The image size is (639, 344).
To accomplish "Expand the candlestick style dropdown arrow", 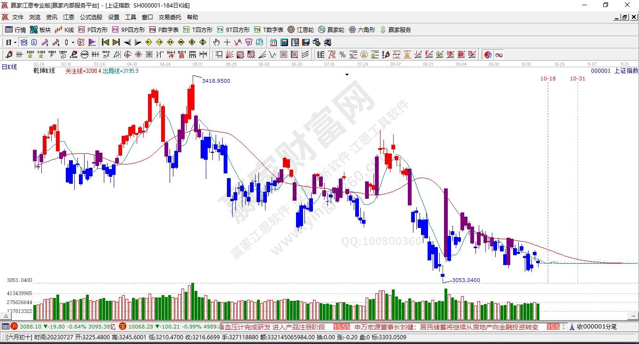I will (x=73, y=42).
